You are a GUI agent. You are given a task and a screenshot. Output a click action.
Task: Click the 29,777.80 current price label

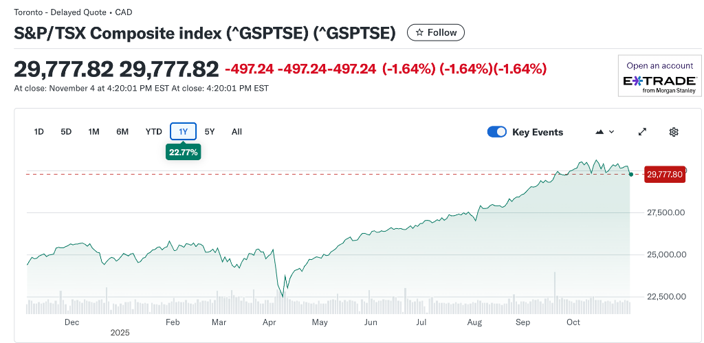[x=664, y=175]
